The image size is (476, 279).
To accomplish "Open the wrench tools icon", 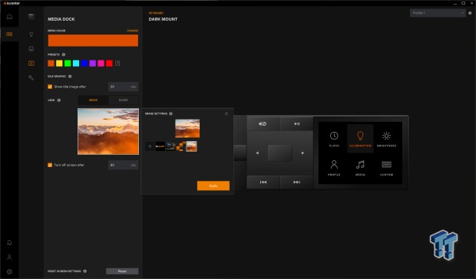I will click(x=31, y=77).
